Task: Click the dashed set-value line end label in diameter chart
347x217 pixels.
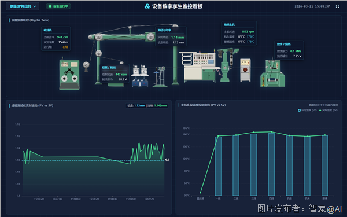Action: click(167, 160)
